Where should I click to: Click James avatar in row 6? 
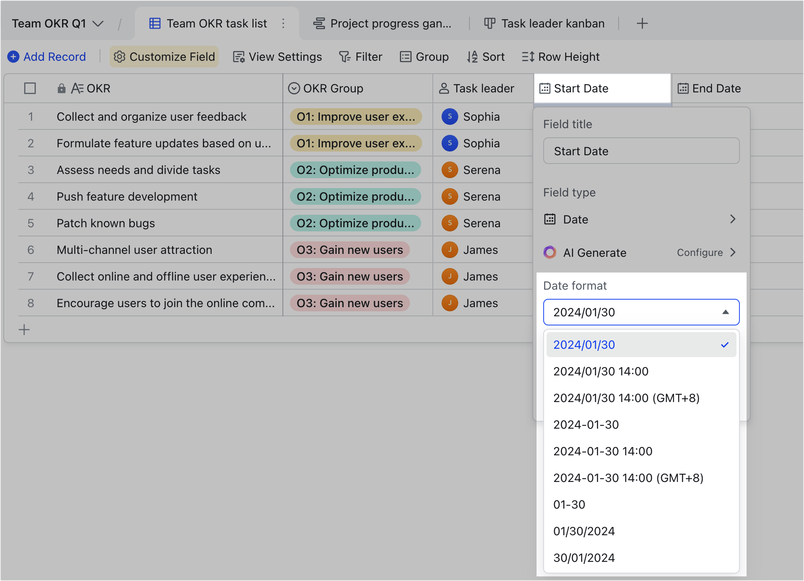pyautogui.click(x=450, y=250)
